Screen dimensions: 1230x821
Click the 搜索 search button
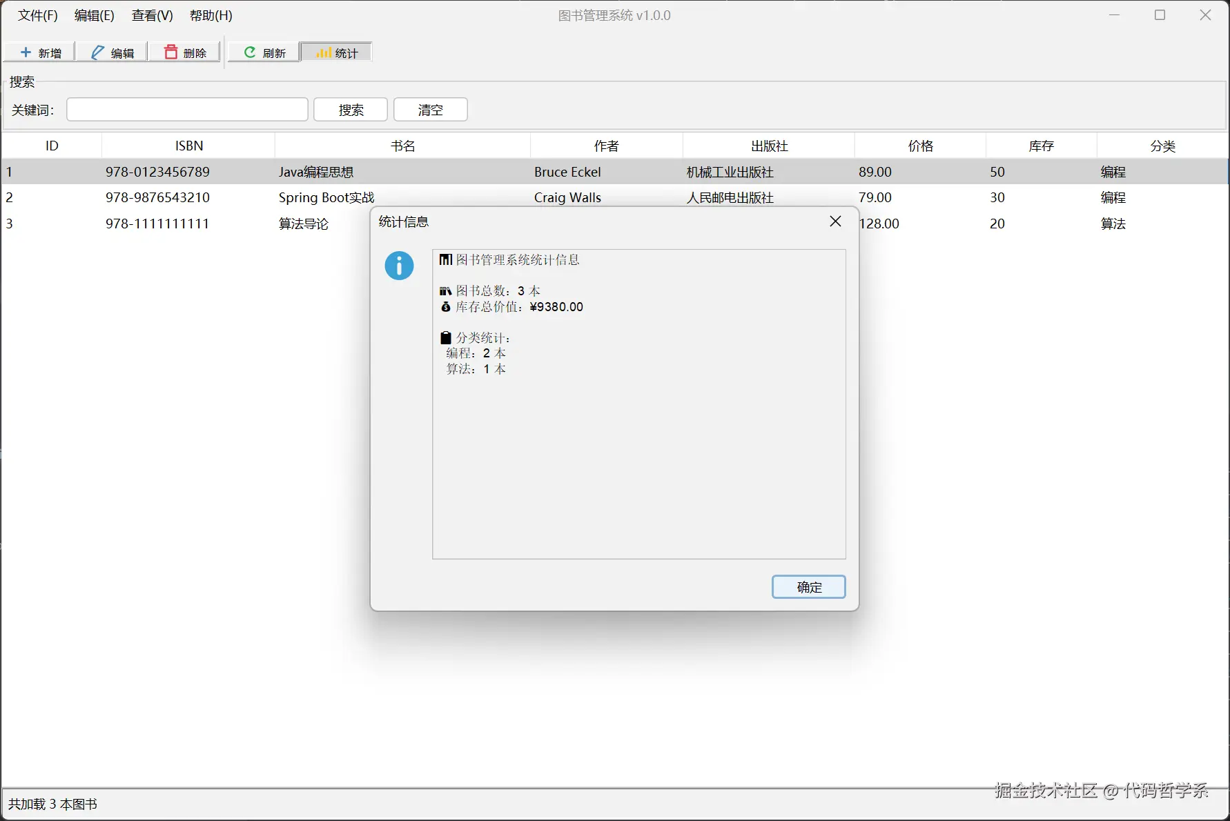350,109
